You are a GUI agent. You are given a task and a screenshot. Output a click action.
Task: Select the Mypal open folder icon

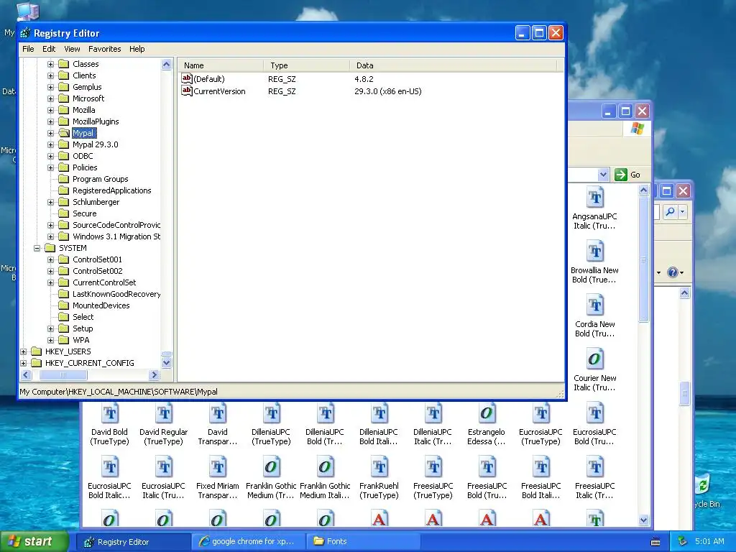64,133
